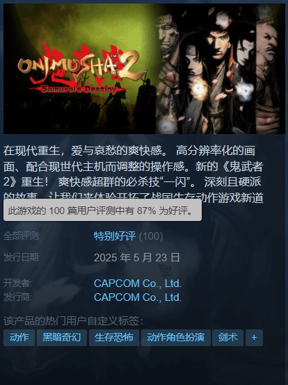Click the 动作 tag
Image resolution: width=288 pixels, height=385 pixels.
pos(19,338)
